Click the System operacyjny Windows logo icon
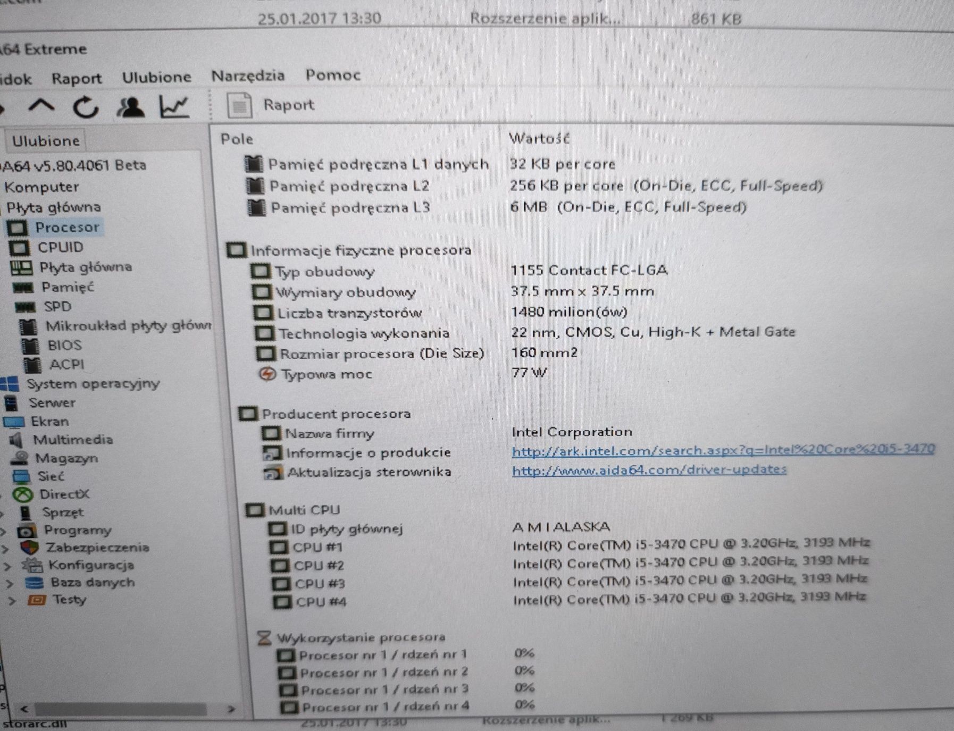 (10, 384)
